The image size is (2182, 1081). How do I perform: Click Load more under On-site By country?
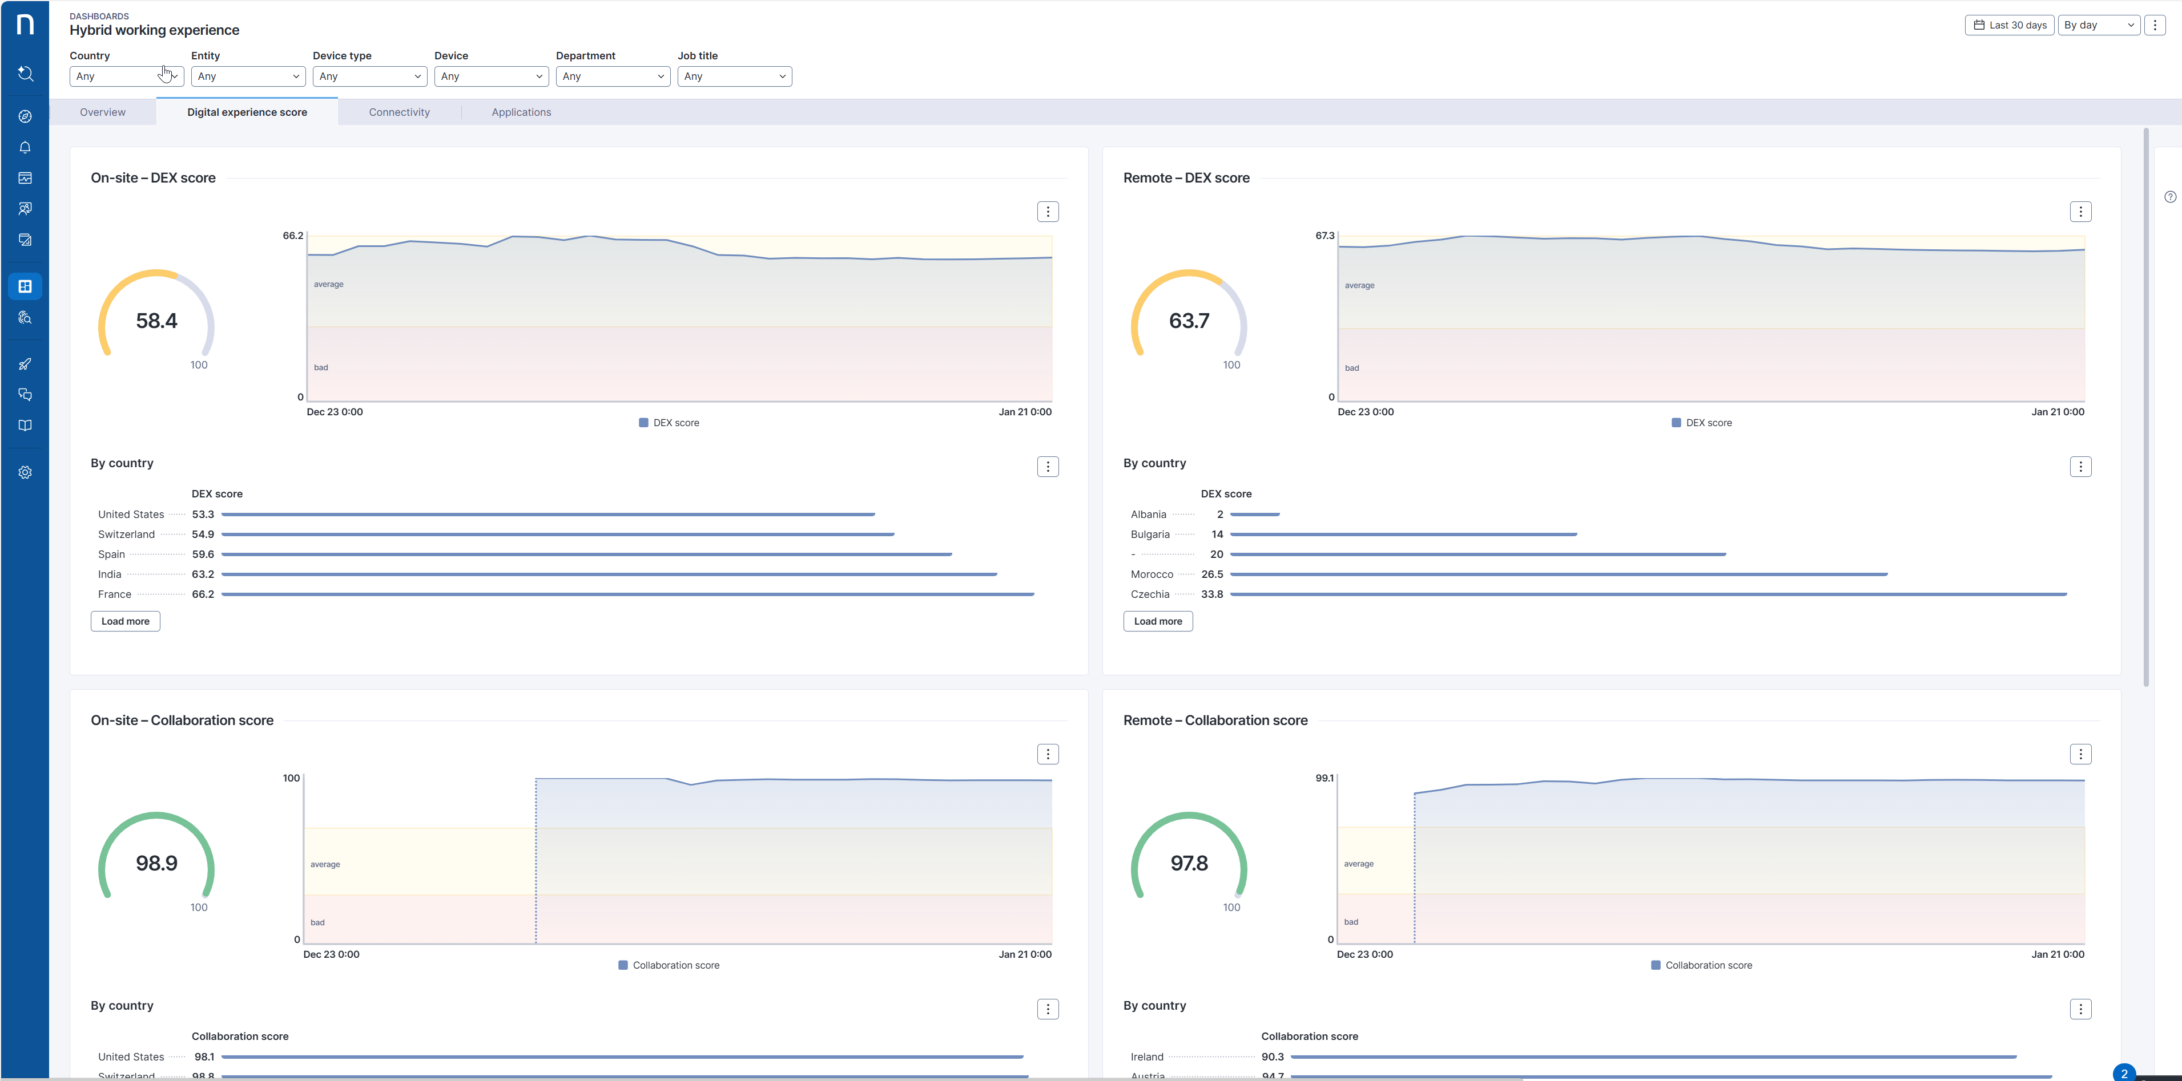[126, 621]
